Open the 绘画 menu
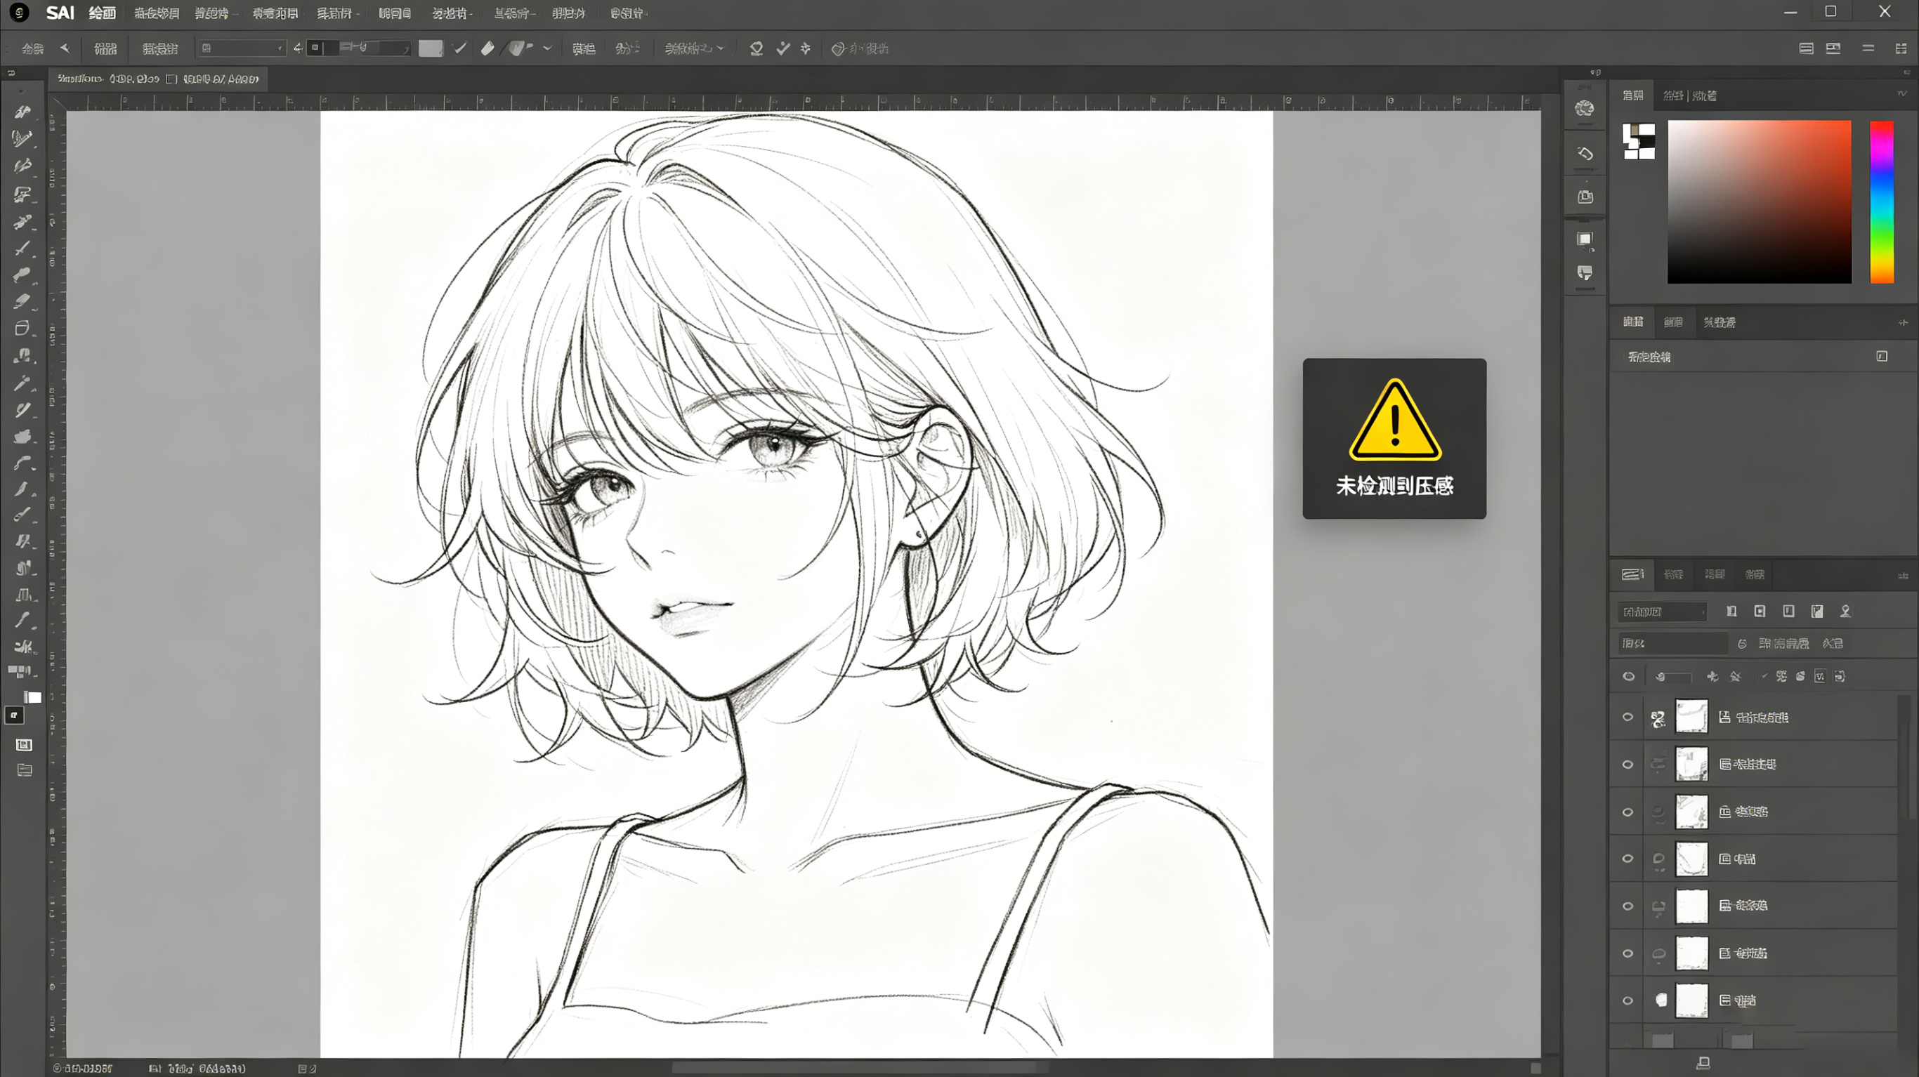 pyautogui.click(x=102, y=13)
